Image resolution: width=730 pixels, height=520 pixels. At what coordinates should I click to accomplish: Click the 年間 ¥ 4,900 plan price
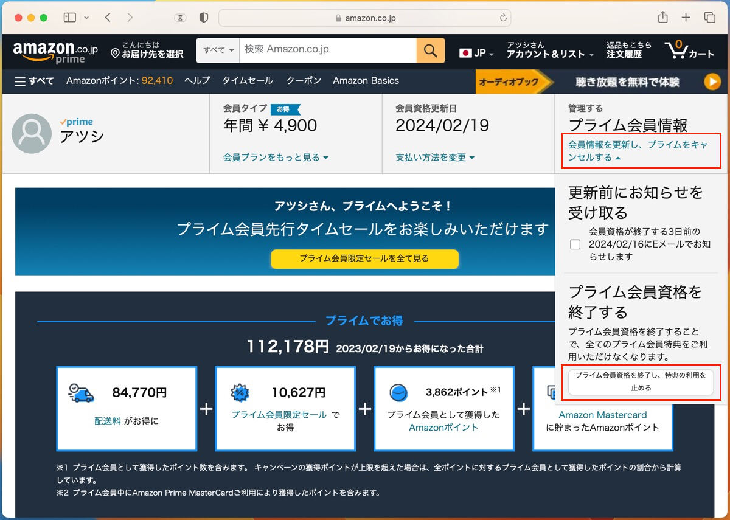pos(270,126)
